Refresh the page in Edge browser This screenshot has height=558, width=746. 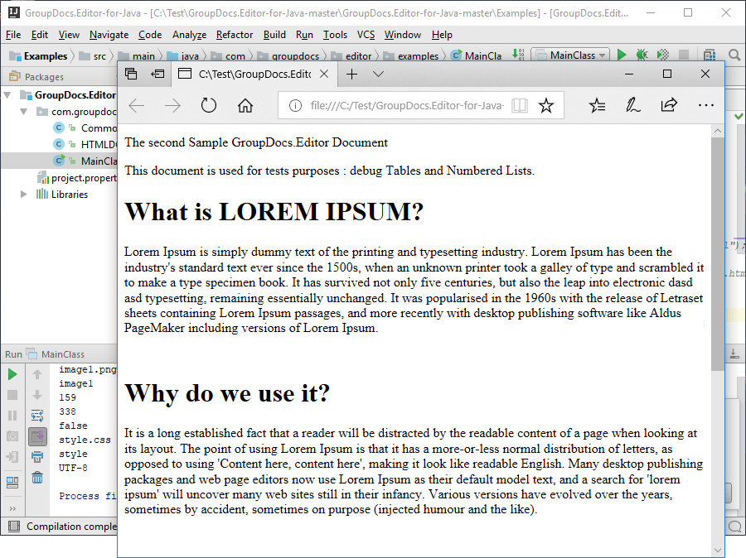coord(208,105)
